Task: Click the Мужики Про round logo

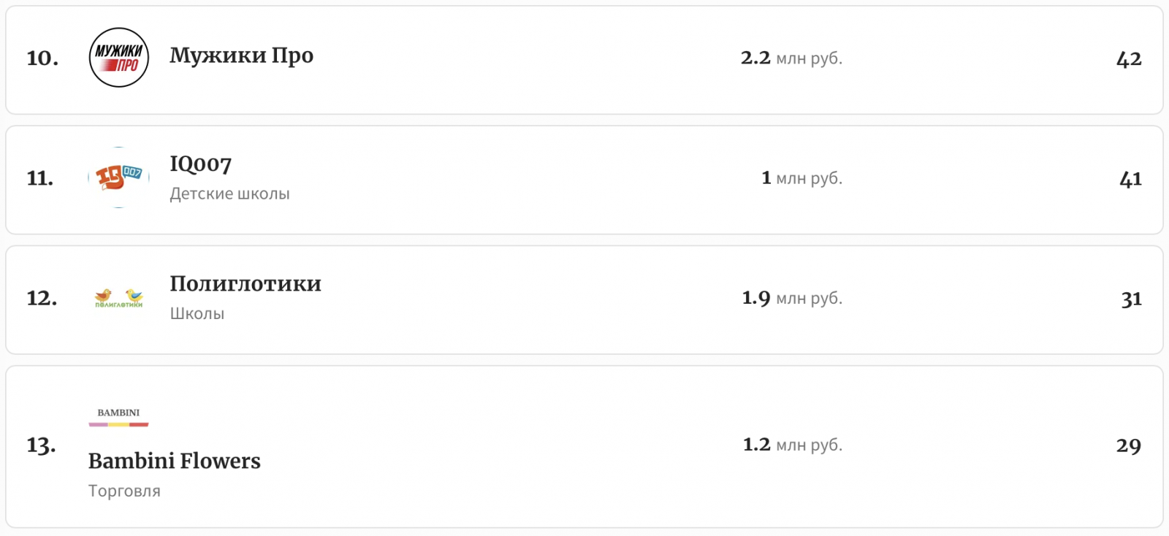Action: (x=118, y=58)
